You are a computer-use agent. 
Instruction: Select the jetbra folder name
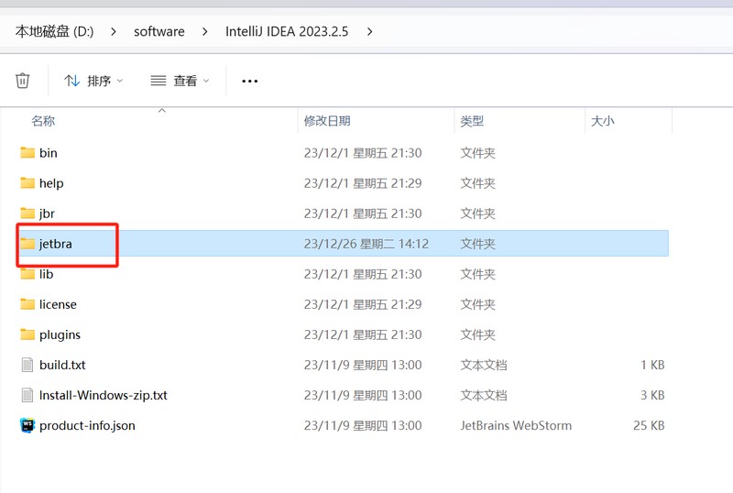56,244
